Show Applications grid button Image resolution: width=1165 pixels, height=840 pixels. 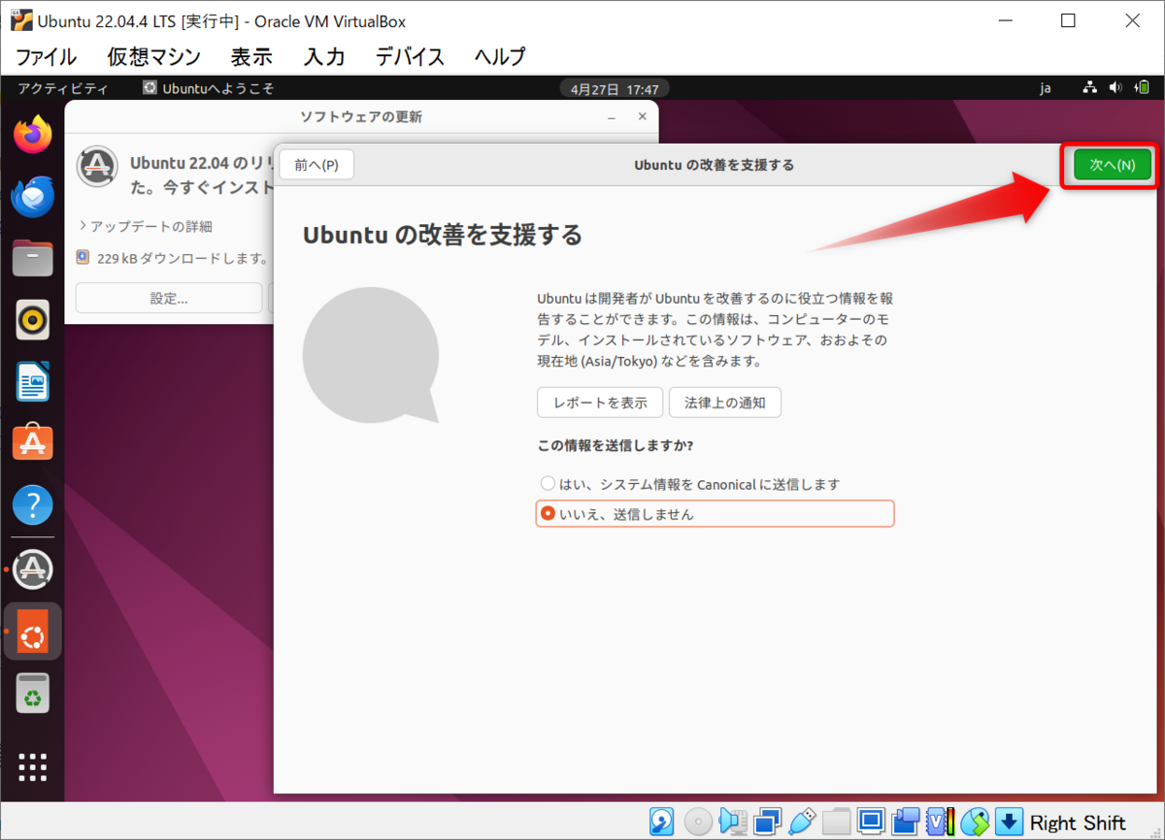[33, 766]
